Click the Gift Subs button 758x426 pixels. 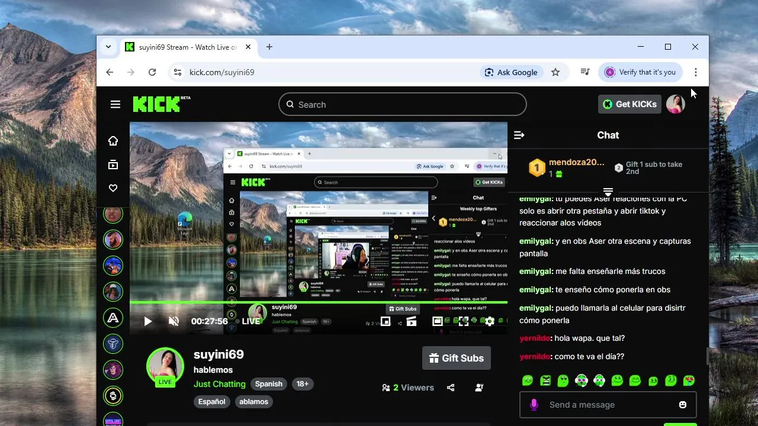pos(457,358)
